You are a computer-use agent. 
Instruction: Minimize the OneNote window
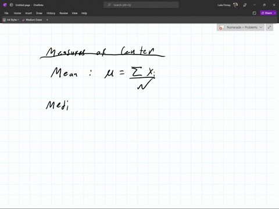pos(255,5)
